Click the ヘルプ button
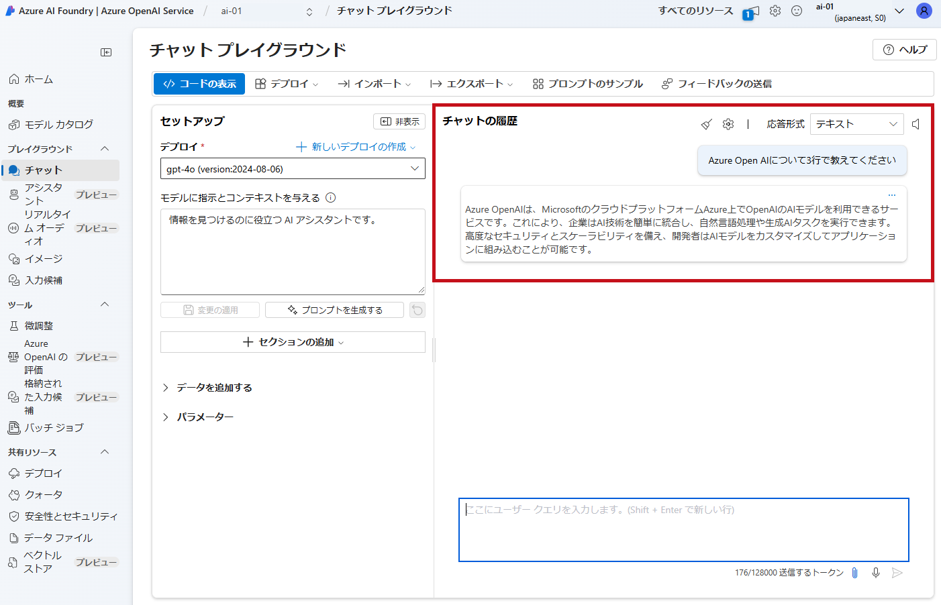 (905, 50)
